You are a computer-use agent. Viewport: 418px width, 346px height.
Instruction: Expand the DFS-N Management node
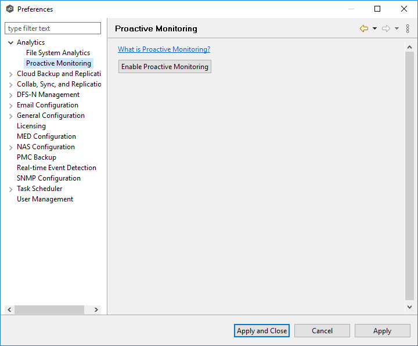tap(11, 95)
